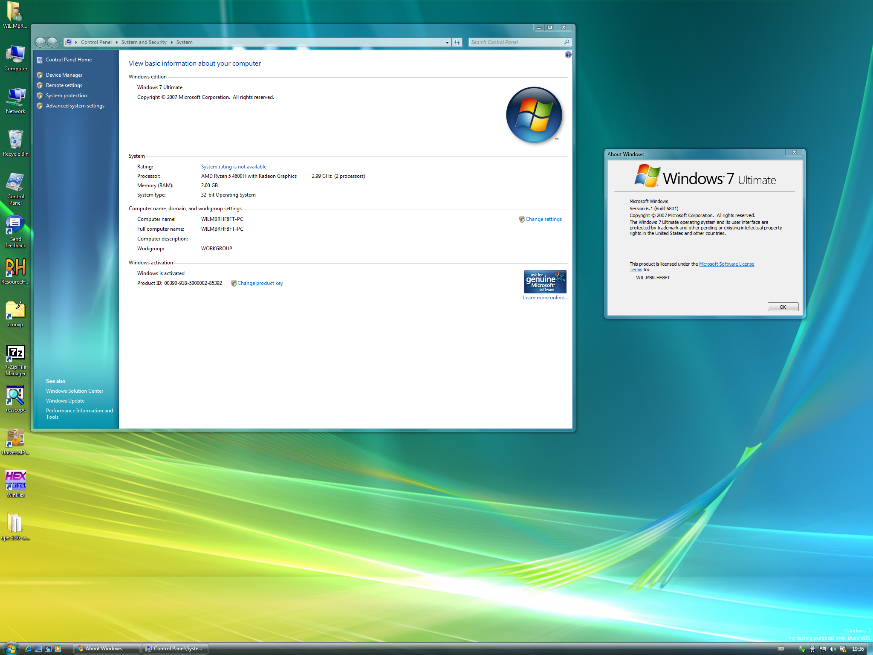The height and width of the screenshot is (655, 873).
Task: Click the volume speaker tray icon
Action: [x=833, y=649]
